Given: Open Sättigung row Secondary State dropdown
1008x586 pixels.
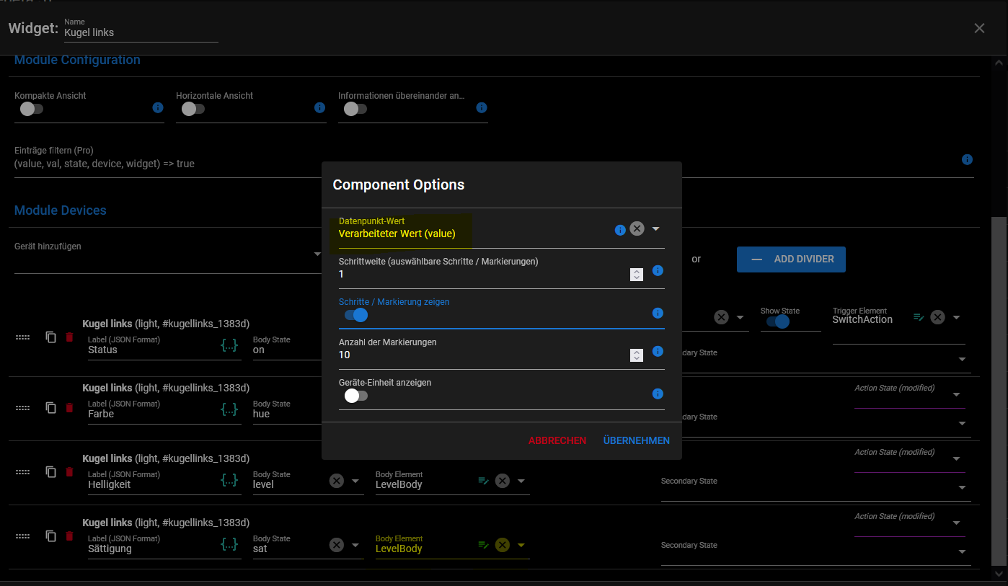Looking at the screenshot, I should pos(963,552).
